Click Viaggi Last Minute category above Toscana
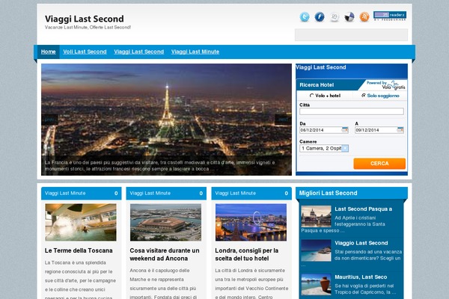 65,194
